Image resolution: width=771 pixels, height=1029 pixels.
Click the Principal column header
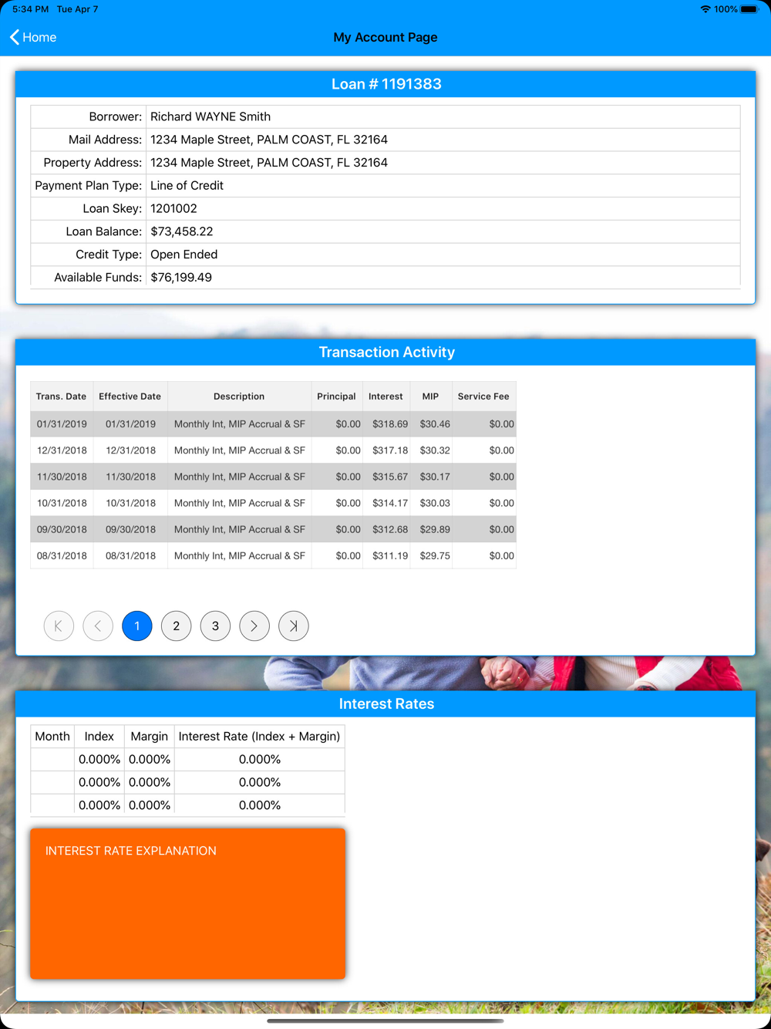point(336,396)
